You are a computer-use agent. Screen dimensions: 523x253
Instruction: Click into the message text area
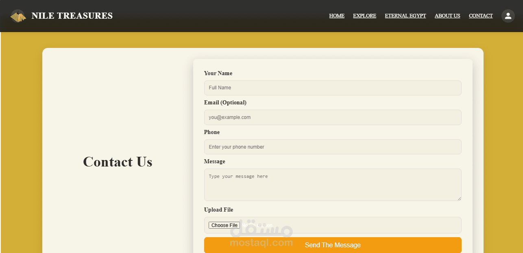pyautogui.click(x=333, y=185)
